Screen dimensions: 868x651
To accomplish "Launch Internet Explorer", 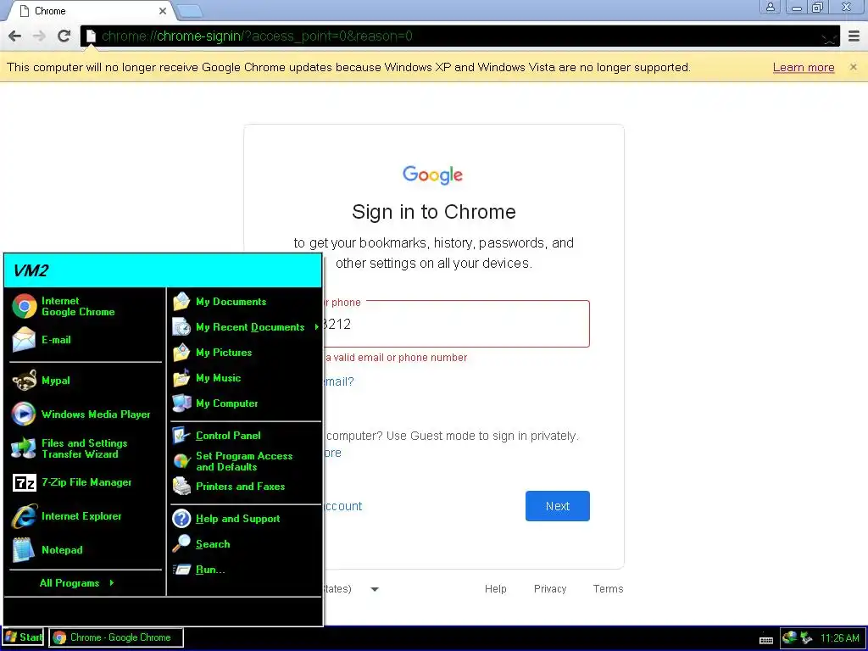I will [86, 516].
